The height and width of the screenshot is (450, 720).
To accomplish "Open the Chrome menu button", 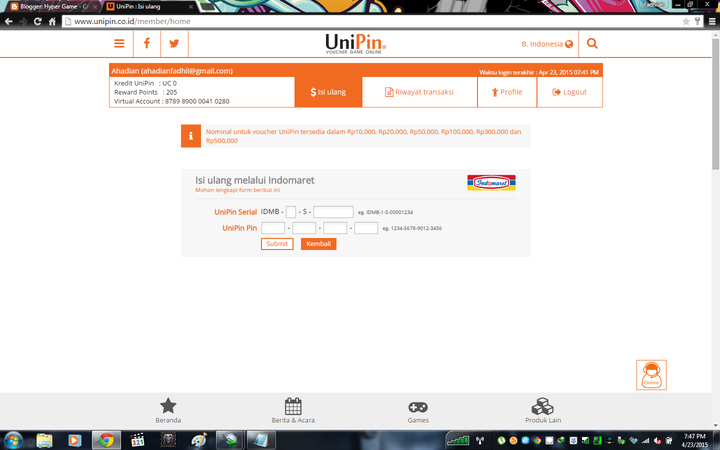I will point(712,21).
